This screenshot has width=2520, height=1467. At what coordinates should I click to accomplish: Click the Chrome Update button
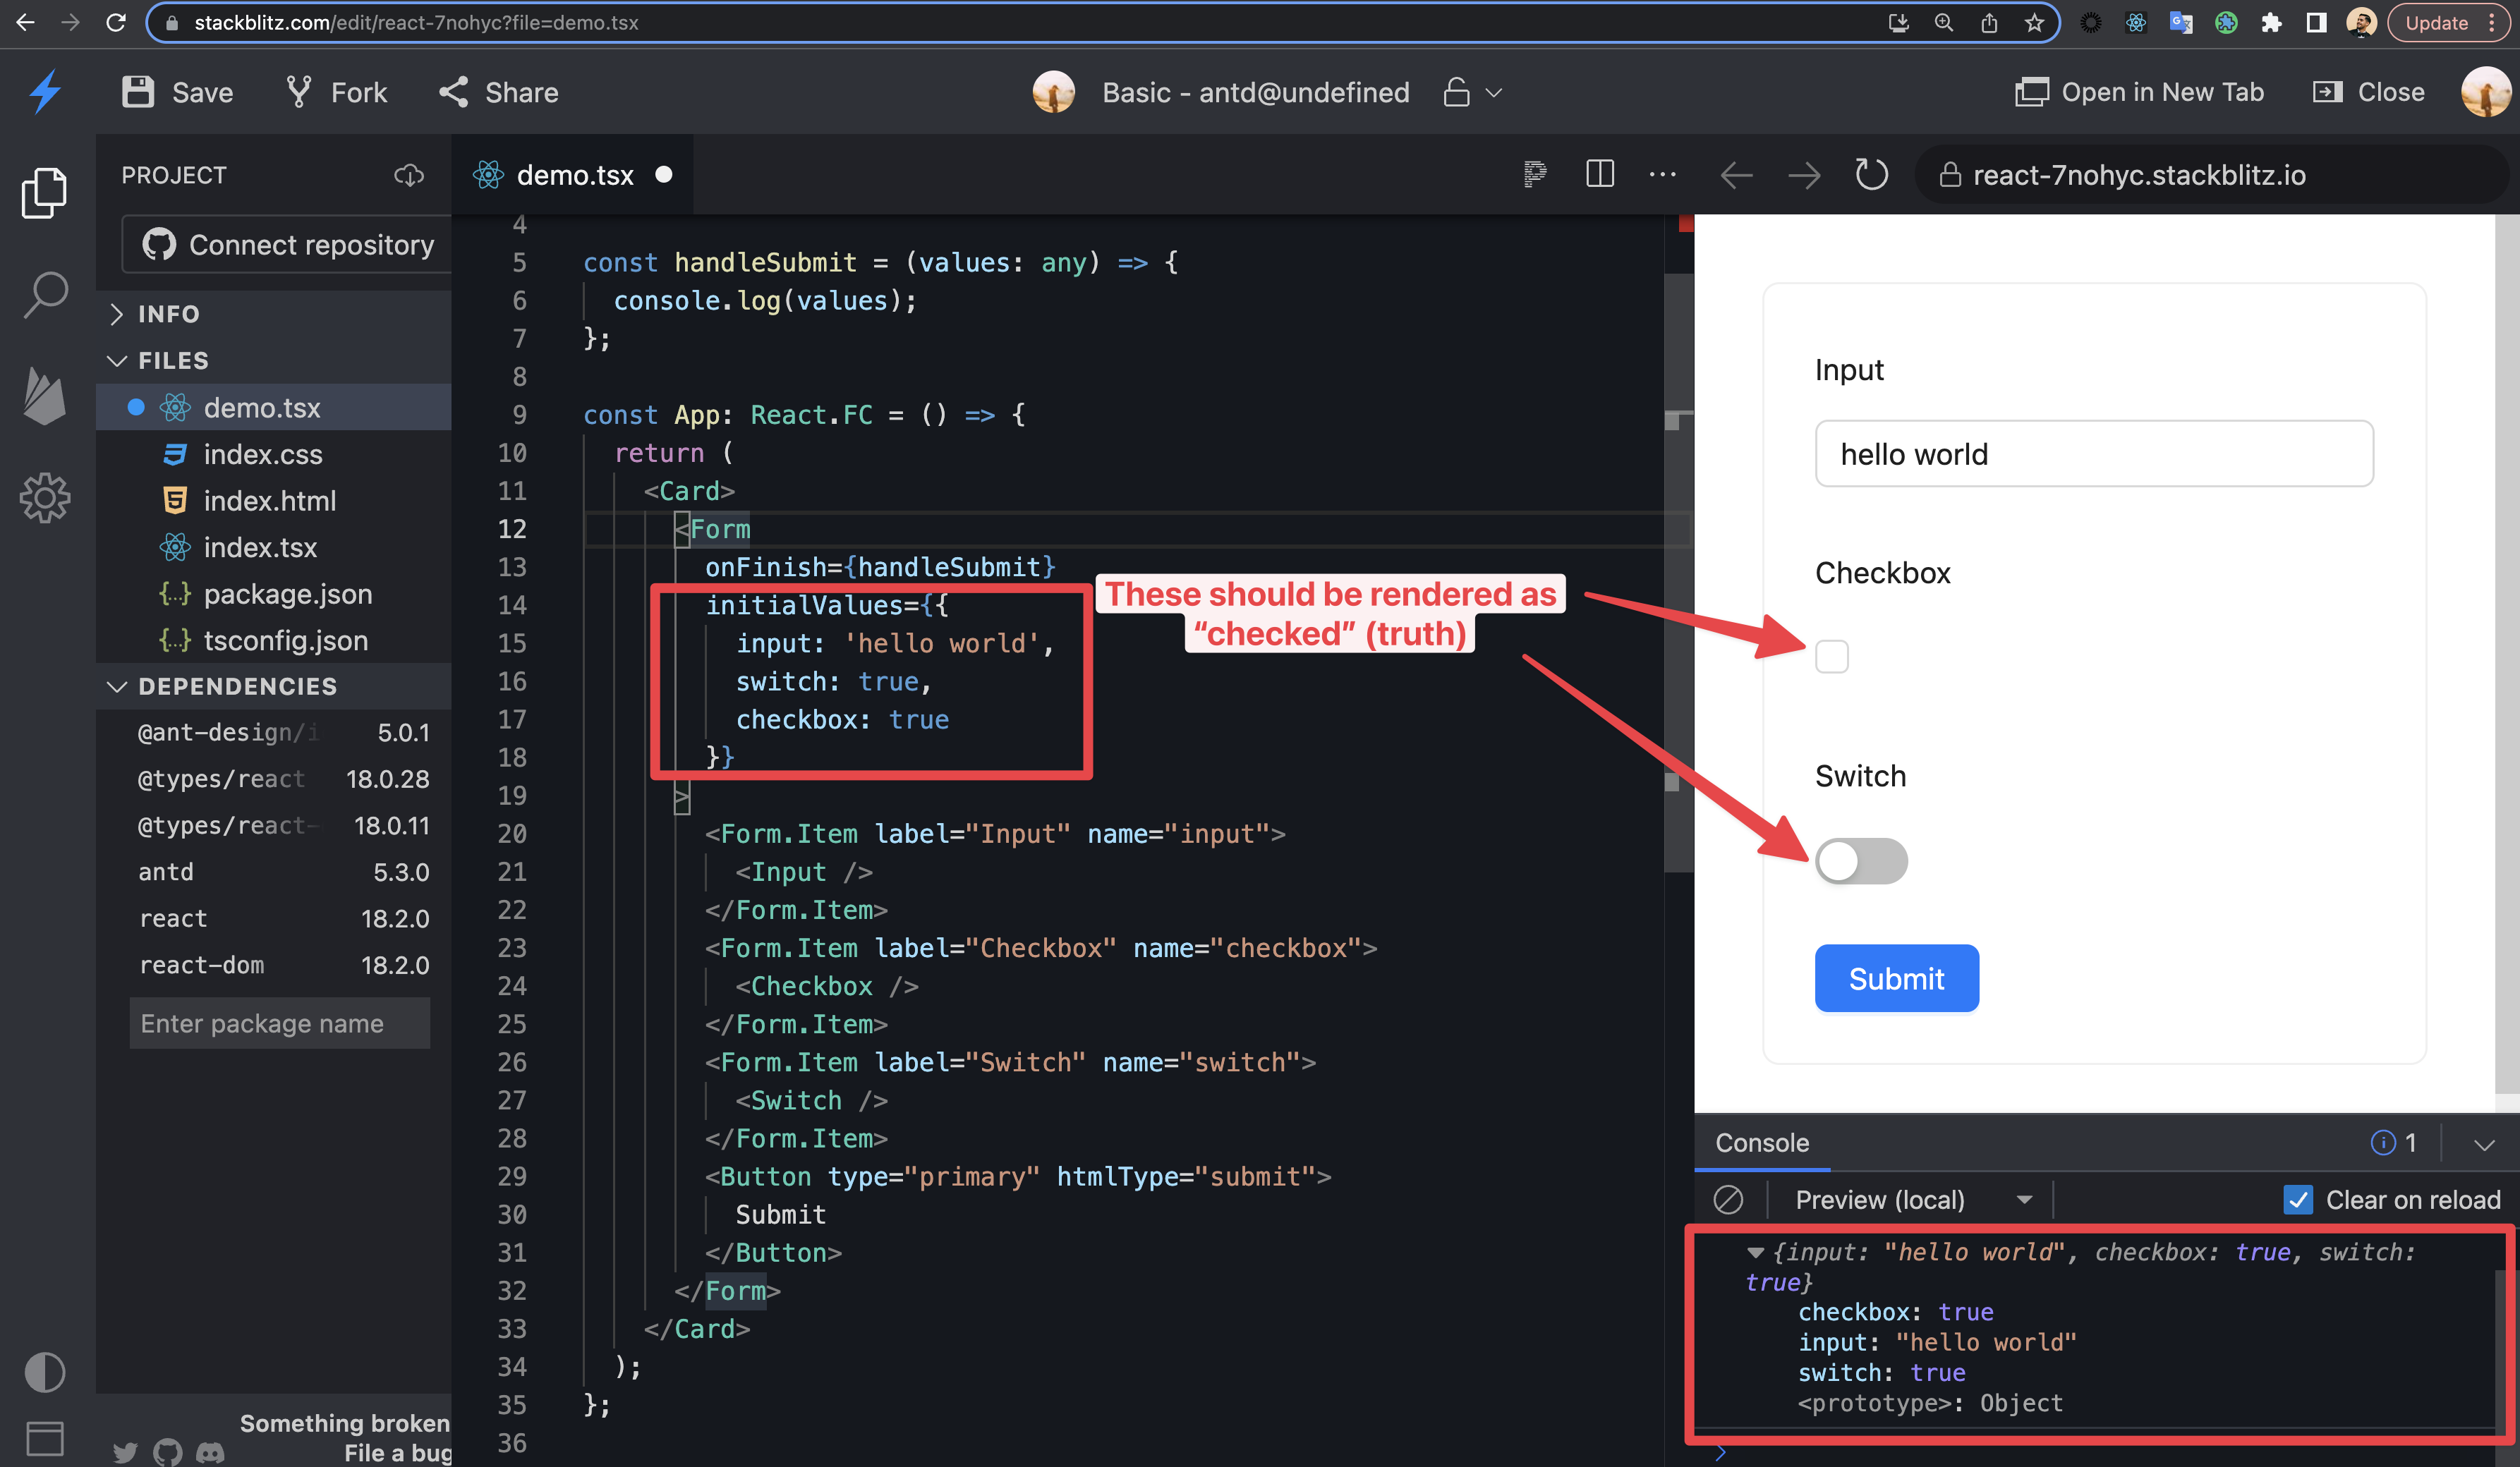pos(2447,22)
